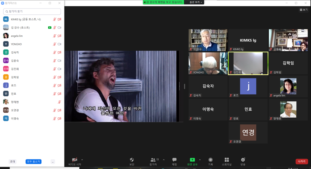Leave the meeting with 나가기
This screenshot has height=169, width=311.
tap(301, 161)
